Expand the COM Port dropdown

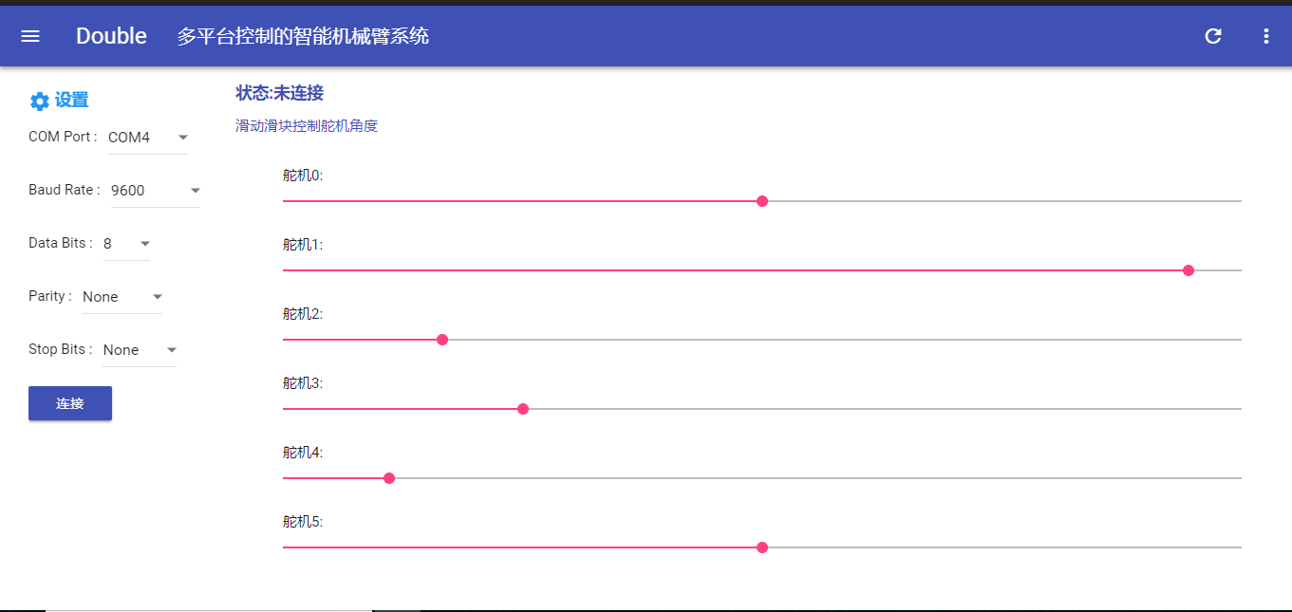pyautogui.click(x=148, y=138)
